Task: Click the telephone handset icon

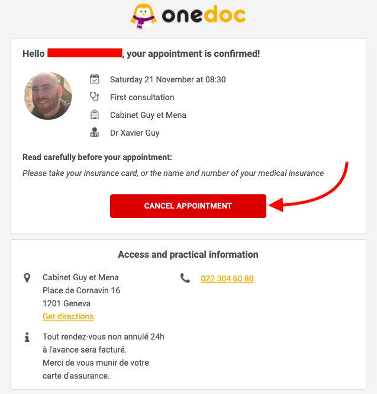Action: tap(185, 278)
